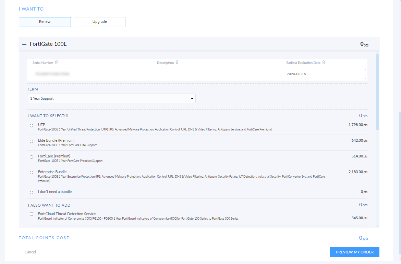Check the FortiCloud Threat Detection Service add-on

(31, 214)
